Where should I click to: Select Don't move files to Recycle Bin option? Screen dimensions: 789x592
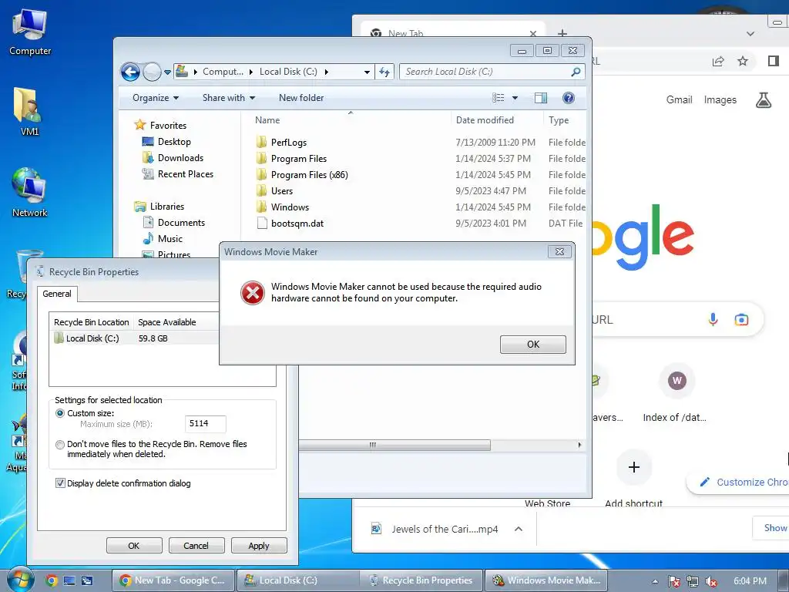pyautogui.click(x=60, y=445)
